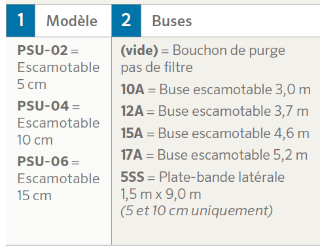Click the blue number 2 badge
Screen dimensions: 320x246
pyautogui.click(x=126, y=20)
